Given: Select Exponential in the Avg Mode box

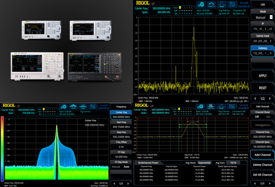Looking at the screenshot, I should click(x=204, y=163).
